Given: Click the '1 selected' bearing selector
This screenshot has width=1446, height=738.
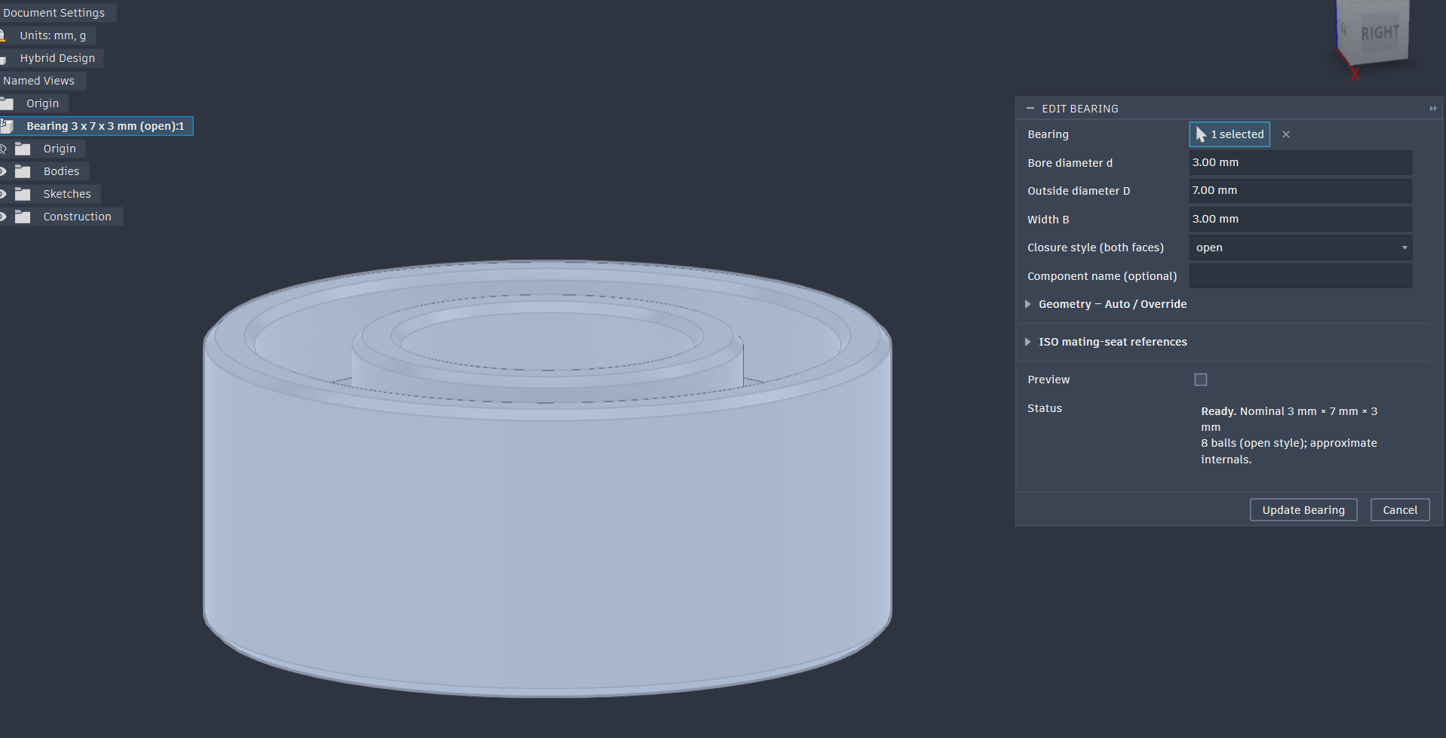Looking at the screenshot, I should point(1230,134).
